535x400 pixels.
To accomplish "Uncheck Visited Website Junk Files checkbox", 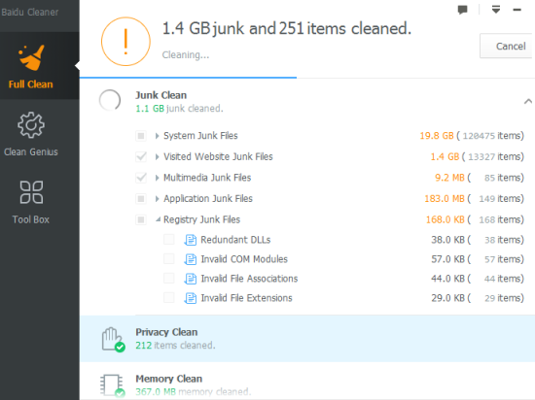I will tap(141, 156).
